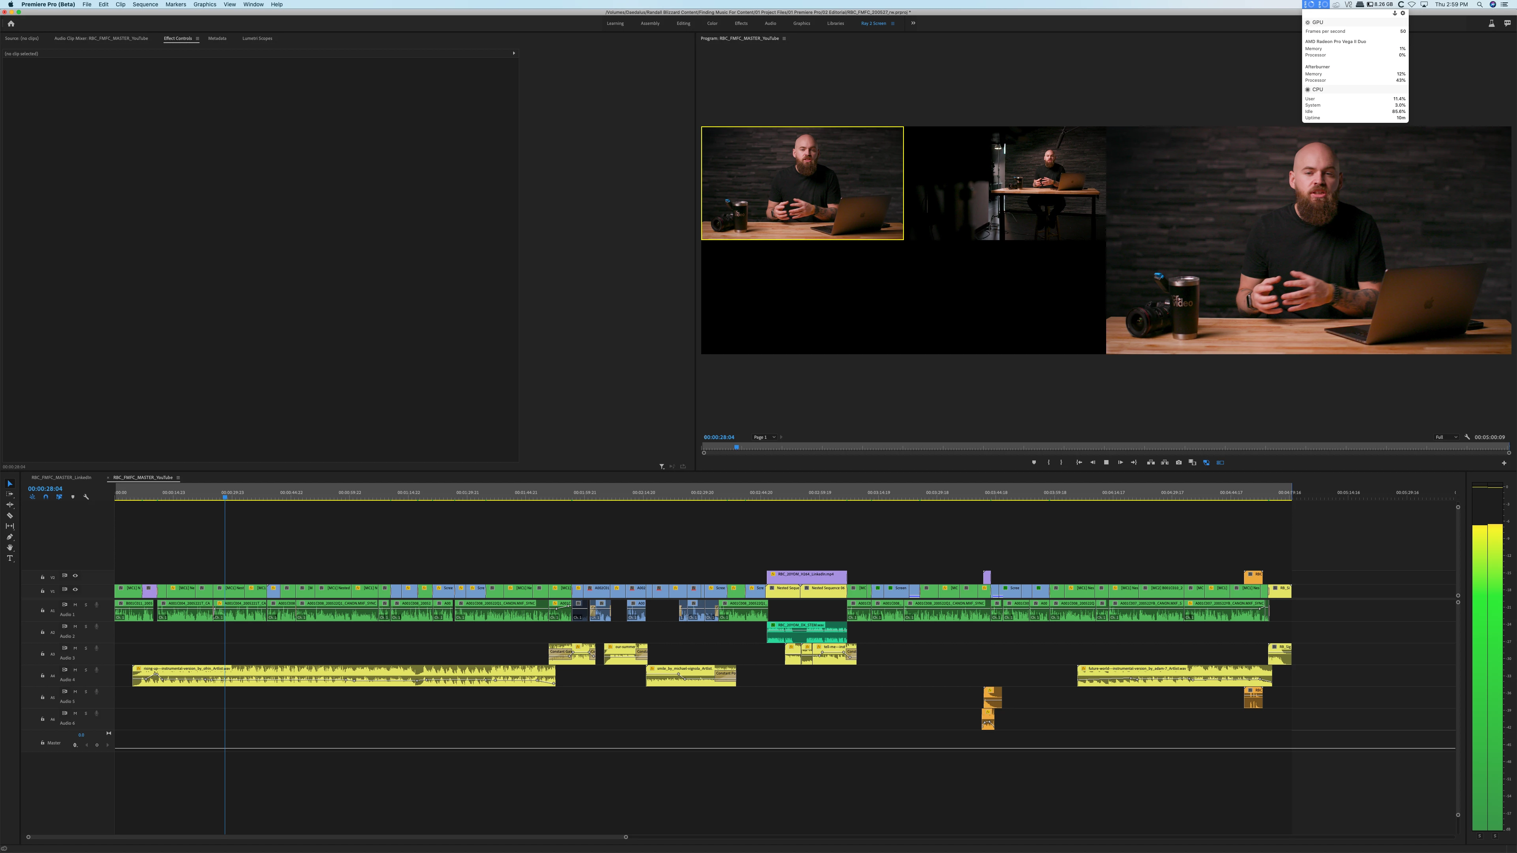This screenshot has width=1517, height=853.
Task: Switch to the Editing workspace
Action: click(683, 24)
